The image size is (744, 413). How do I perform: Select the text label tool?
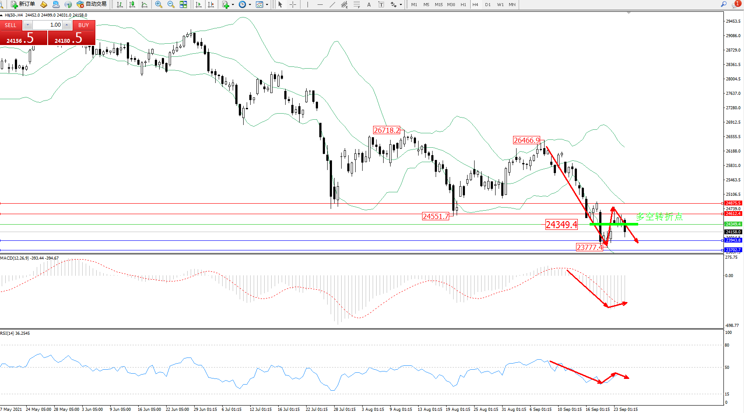[381, 4]
